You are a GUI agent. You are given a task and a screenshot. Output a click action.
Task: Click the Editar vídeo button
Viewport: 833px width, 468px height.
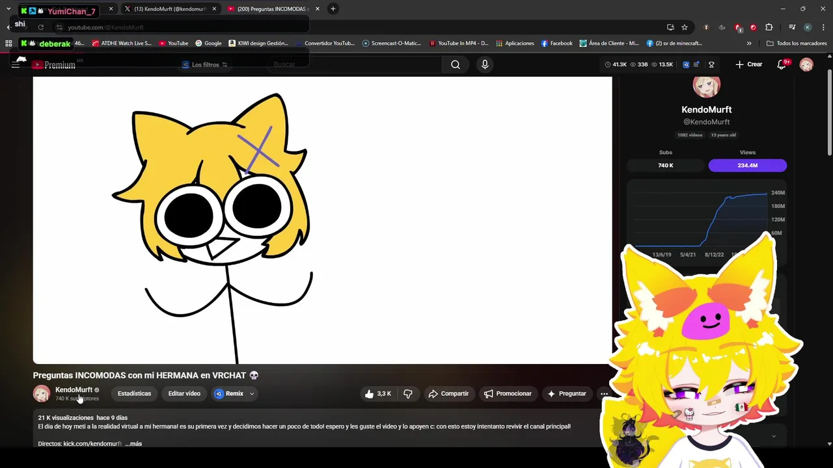[184, 393]
